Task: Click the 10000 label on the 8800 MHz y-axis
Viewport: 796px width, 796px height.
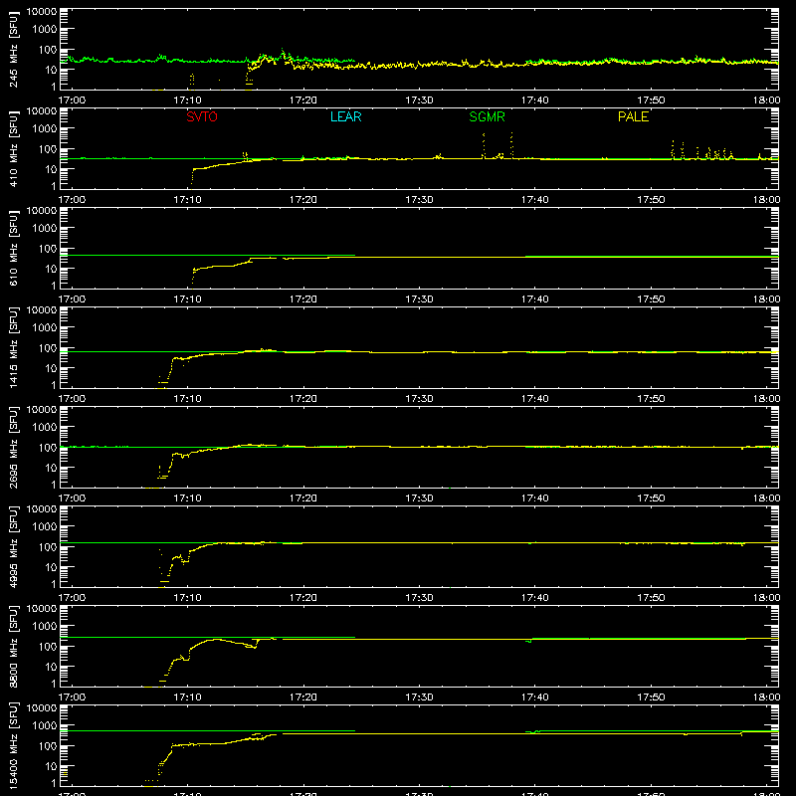Action: tap(42, 609)
